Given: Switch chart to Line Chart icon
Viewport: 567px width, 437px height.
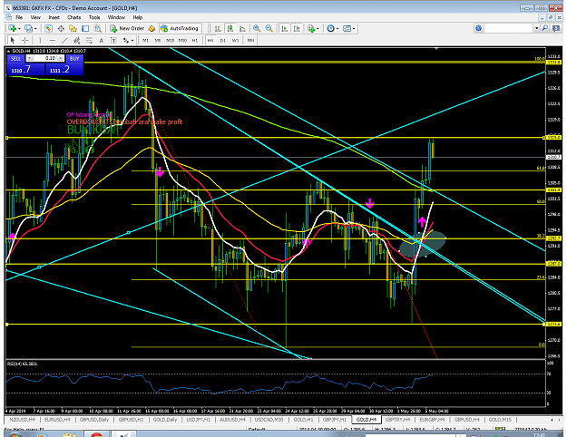Looking at the screenshot, I should coord(242,28).
